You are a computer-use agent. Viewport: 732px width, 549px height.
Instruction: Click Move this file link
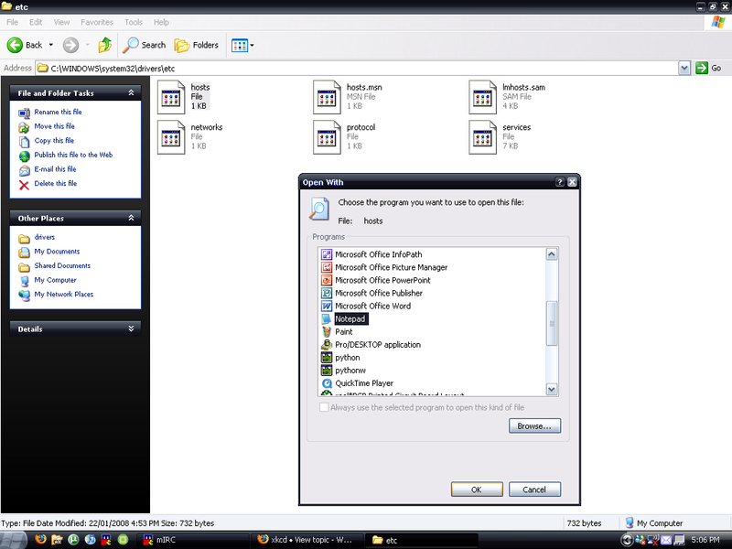[55, 126]
